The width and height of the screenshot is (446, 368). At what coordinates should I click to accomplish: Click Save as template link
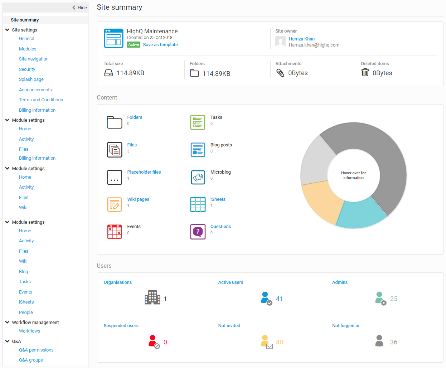pyautogui.click(x=160, y=45)
